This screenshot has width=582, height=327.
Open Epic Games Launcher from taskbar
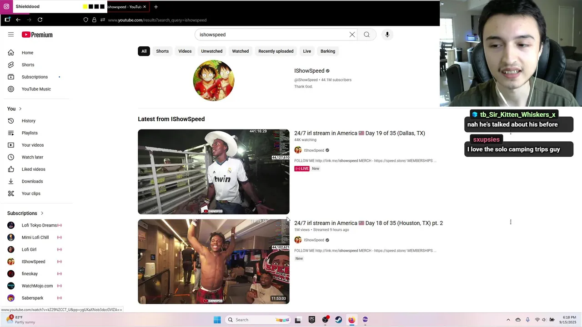pyautogui.click(x=312, y=320)
